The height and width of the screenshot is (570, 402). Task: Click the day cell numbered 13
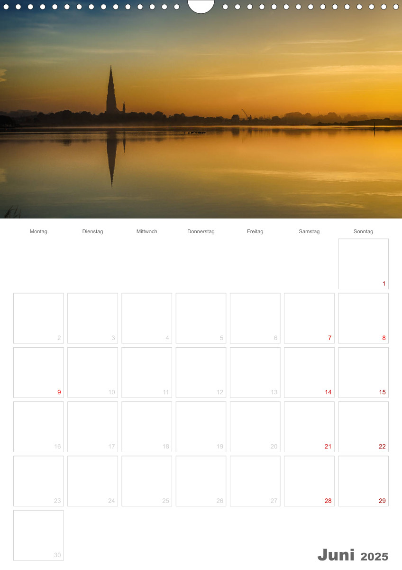[x=255, y=372]
